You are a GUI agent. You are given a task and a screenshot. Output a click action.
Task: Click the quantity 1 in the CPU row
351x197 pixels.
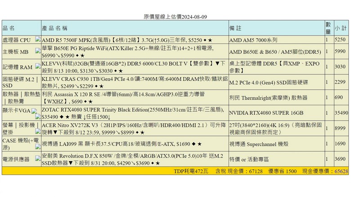point(327,39)
